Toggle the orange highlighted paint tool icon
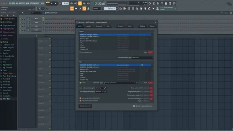The width and height of the screenshot is (233, 131). coord(84,9)
